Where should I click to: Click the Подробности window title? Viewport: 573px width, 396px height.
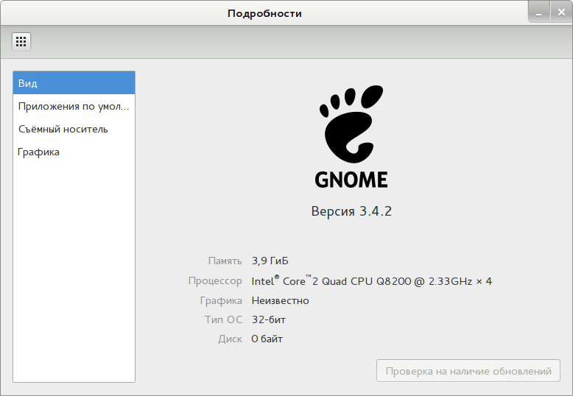click(264, 13)
